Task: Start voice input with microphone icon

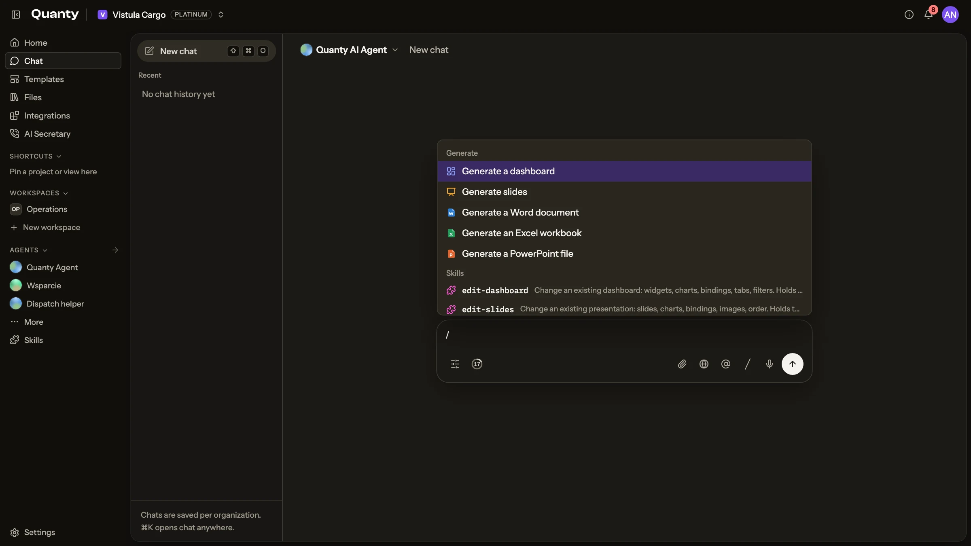Action: [x=770, y=364]
